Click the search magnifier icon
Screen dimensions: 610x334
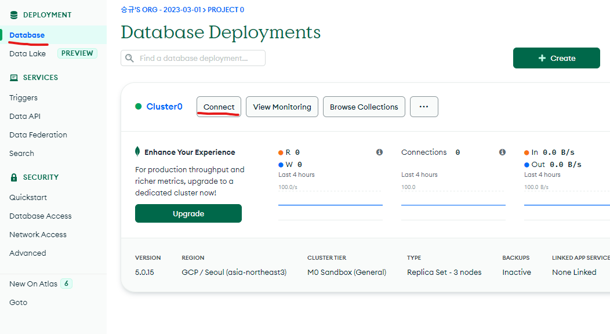[x=129, y=59]
